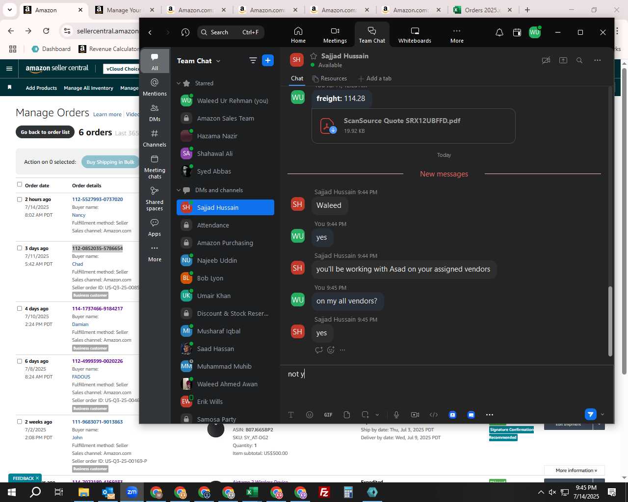Open the Home tab in Zoom
628x502 pixels.
pyautogui.click(x=298, y=35)
